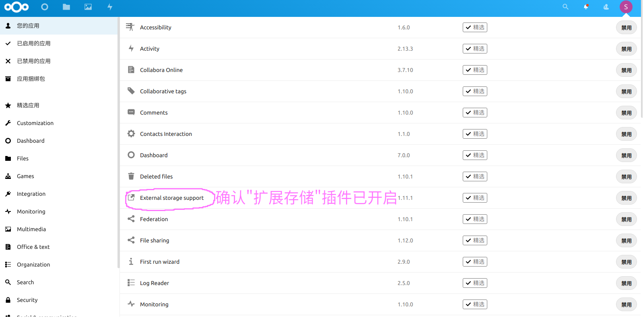The image size is (643, 318).
Task: Open the Integration category
Action: (x=59, y=194)
